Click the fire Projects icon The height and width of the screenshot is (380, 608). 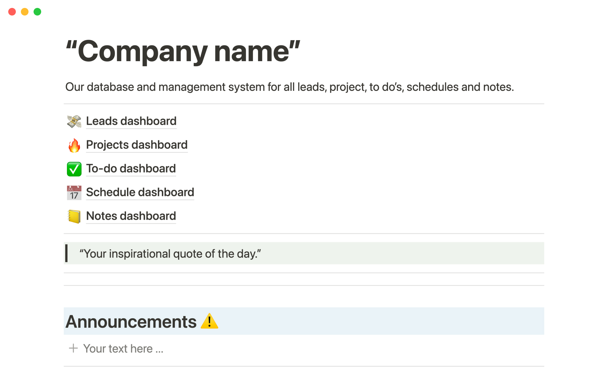[74, 145]
